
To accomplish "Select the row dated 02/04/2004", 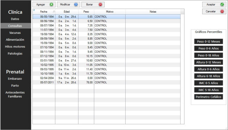I will [x=107, y=78].
